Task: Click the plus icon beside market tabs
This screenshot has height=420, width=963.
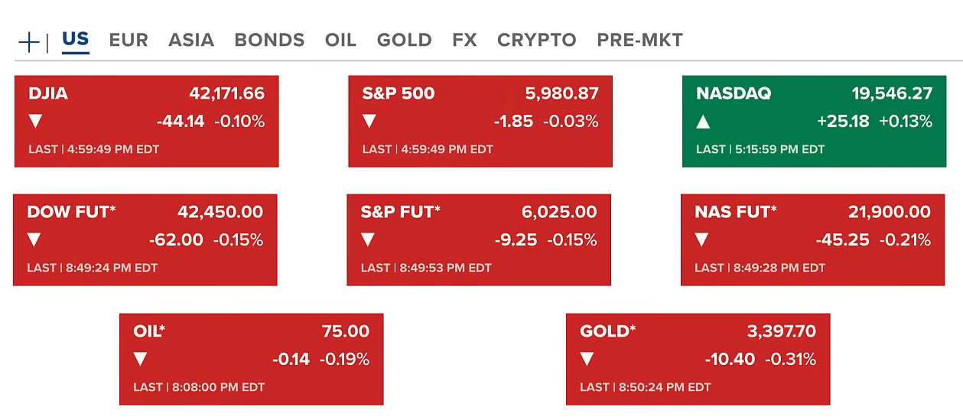Action: coord(28,42)
